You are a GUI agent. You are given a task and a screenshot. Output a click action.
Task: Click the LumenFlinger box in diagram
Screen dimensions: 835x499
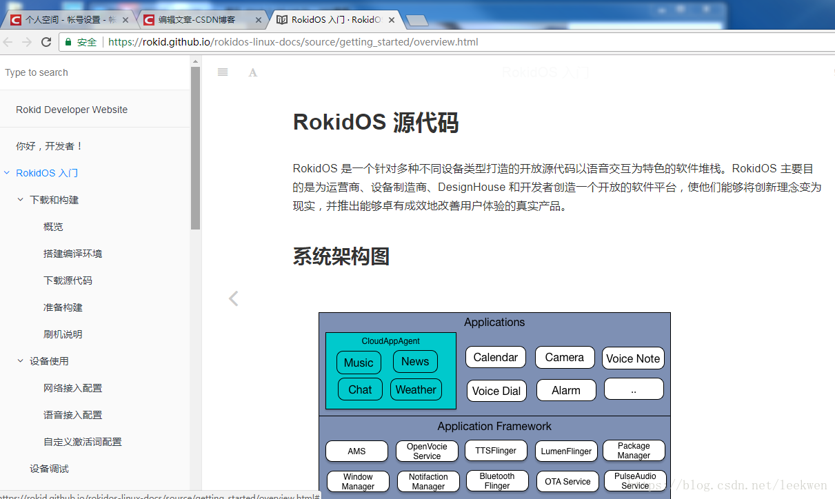(x=566, y=451)
